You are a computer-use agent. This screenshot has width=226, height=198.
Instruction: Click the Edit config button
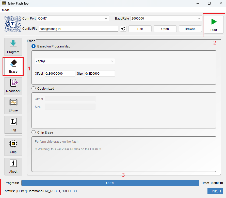tap(140, 29)
